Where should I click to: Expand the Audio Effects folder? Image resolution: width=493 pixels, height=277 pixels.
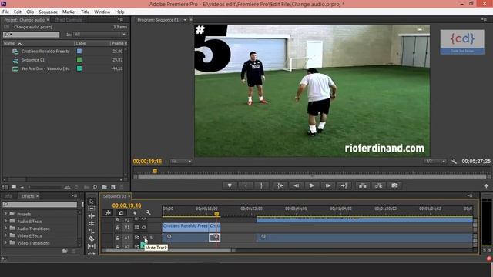tap(5, 221)
